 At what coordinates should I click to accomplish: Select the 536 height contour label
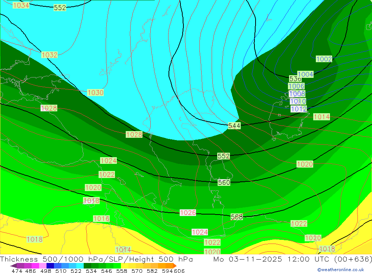(295, 79)
